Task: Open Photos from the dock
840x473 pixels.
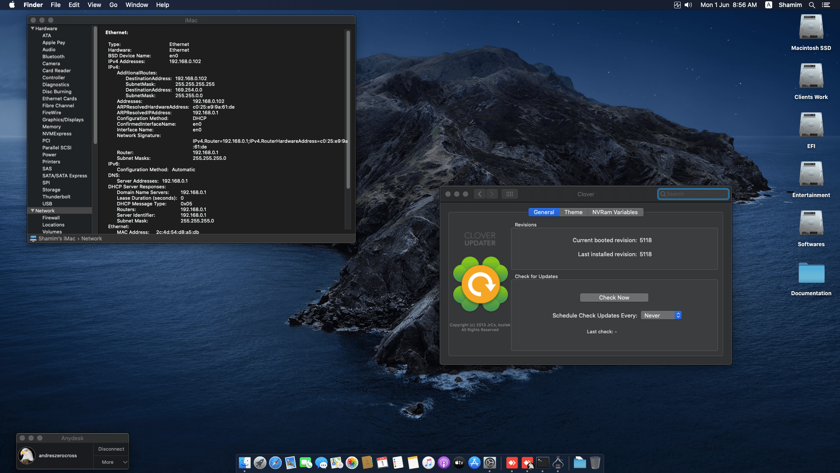Action: tap(352, 462)
